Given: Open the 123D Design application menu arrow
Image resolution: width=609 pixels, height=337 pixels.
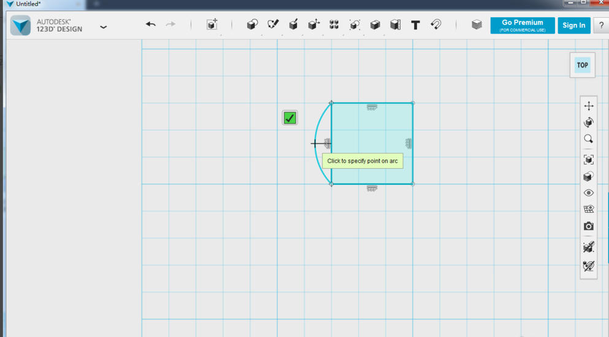Looking at the screenshot, I should [103, 27].
